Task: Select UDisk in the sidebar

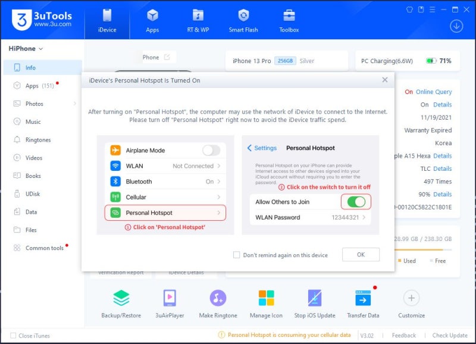Action: click(x=33, y=193)
